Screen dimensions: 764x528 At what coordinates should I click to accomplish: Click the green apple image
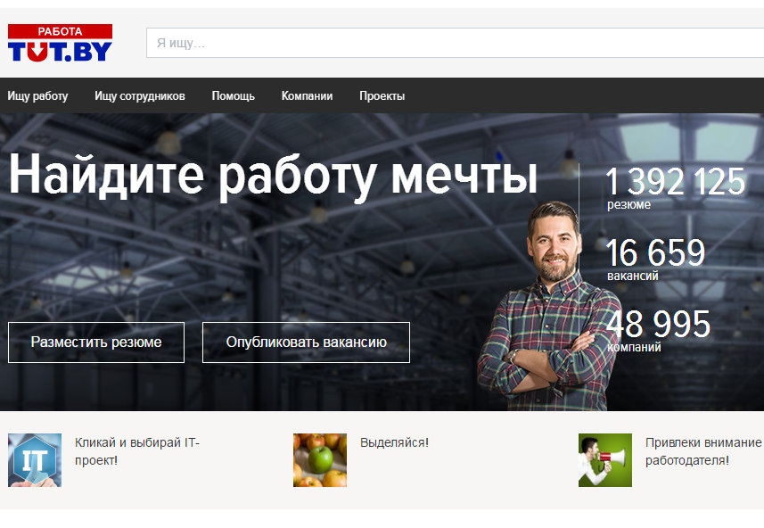click(320, 460)
